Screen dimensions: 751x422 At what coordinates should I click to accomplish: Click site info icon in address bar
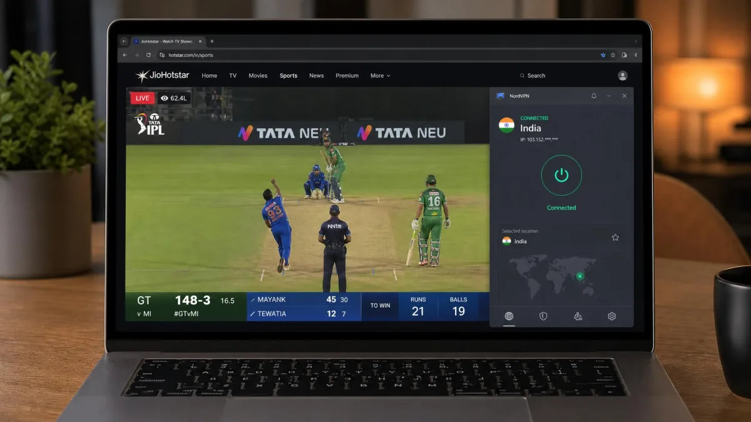pyautogui.click(x=162, y=55)
